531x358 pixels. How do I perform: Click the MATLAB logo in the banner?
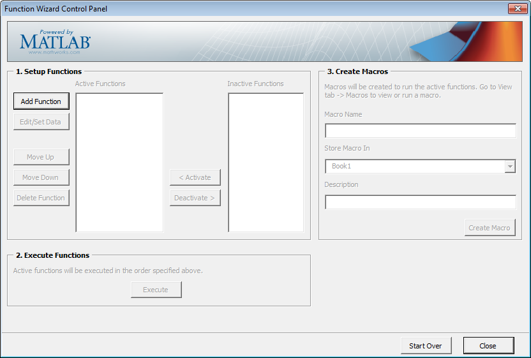[x=55, y=42]
